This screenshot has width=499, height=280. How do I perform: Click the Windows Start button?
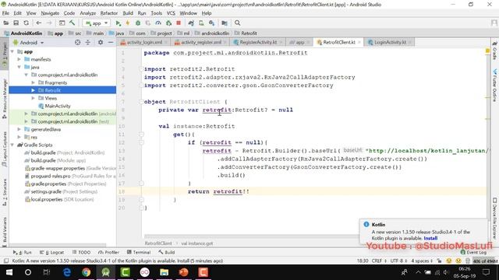[9, 272]
